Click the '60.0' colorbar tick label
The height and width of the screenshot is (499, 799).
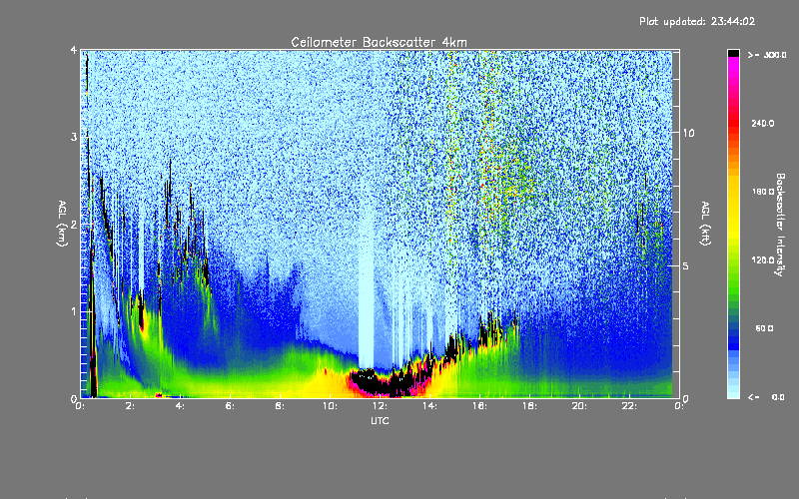(x=764, y=328)
